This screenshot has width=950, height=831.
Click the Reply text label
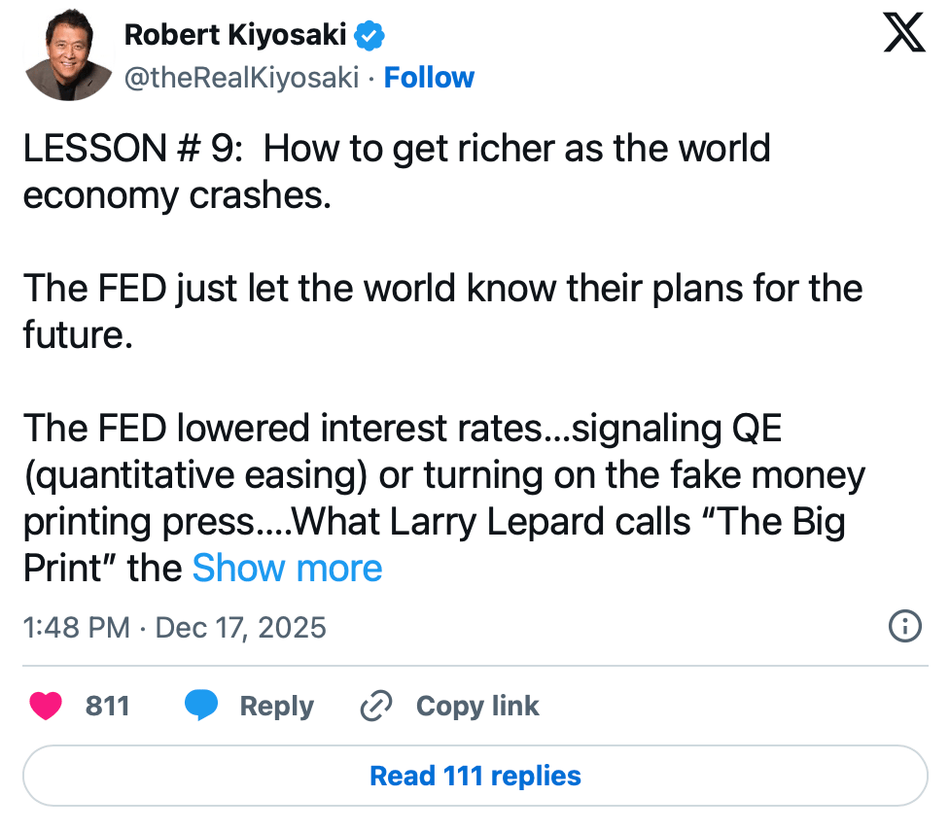pyautogui.click(x=276, y=707)
